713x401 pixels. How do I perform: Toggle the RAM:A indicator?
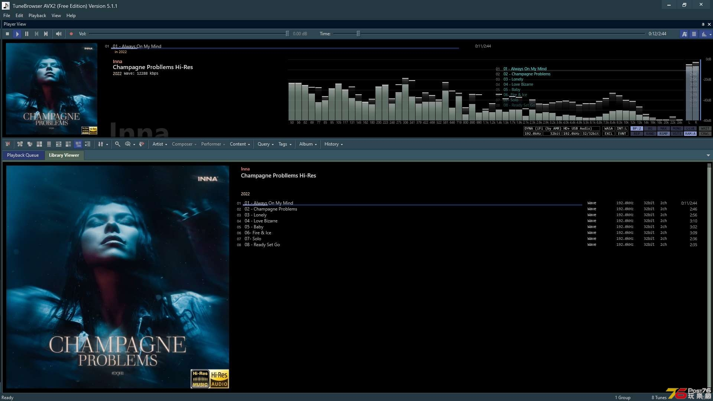click(690, 134)
